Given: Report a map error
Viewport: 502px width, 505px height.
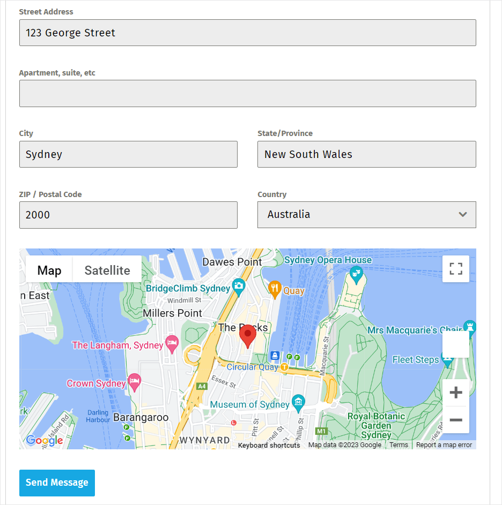Looking at the screenshot, I should (443, 444).
